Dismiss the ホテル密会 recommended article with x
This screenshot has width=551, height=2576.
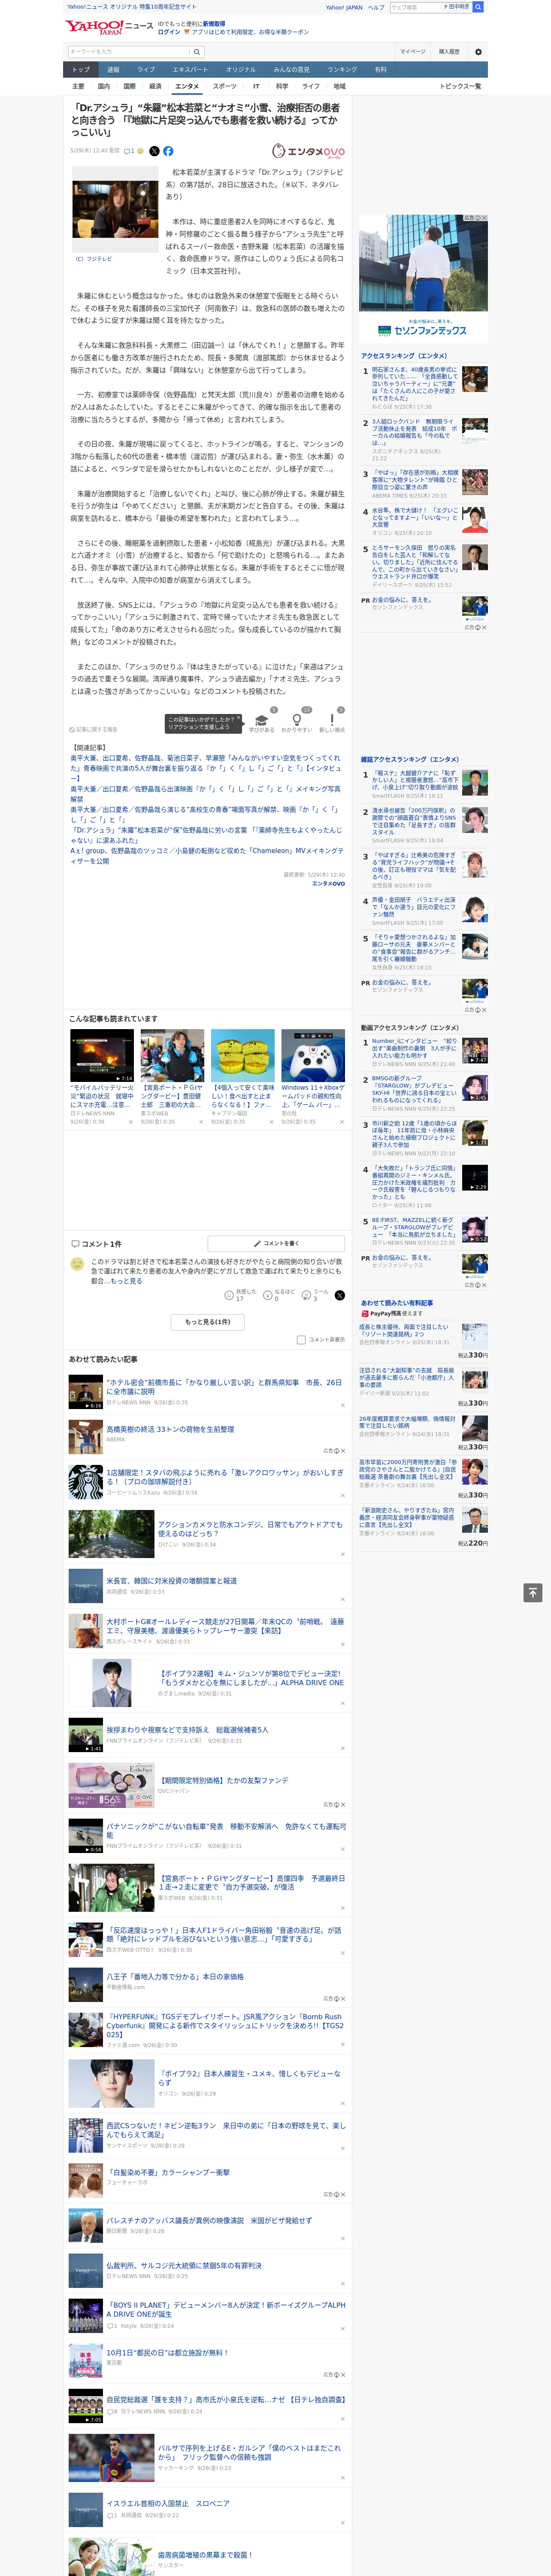pyautogui.click(x=343, y=1405)
